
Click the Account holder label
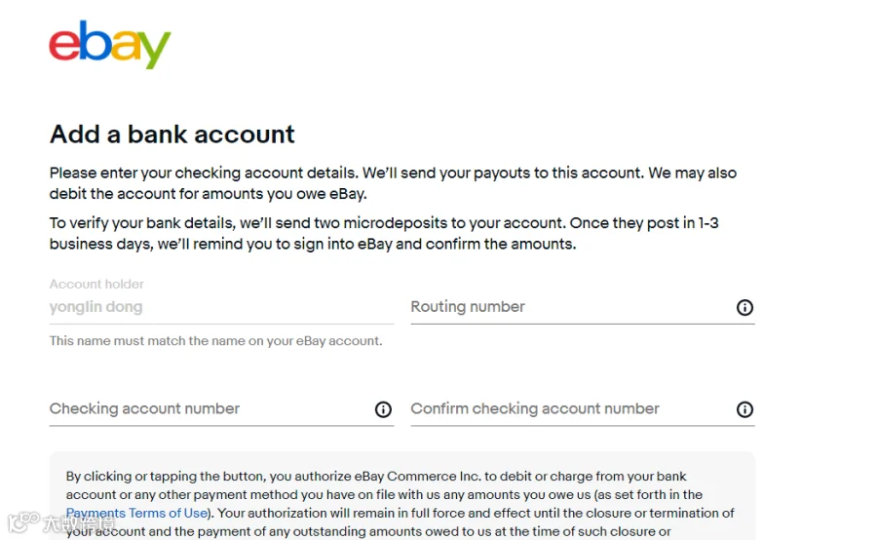tap(96, 285)
